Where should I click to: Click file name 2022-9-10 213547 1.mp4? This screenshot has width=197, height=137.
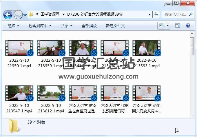click(x=19, y=108)
